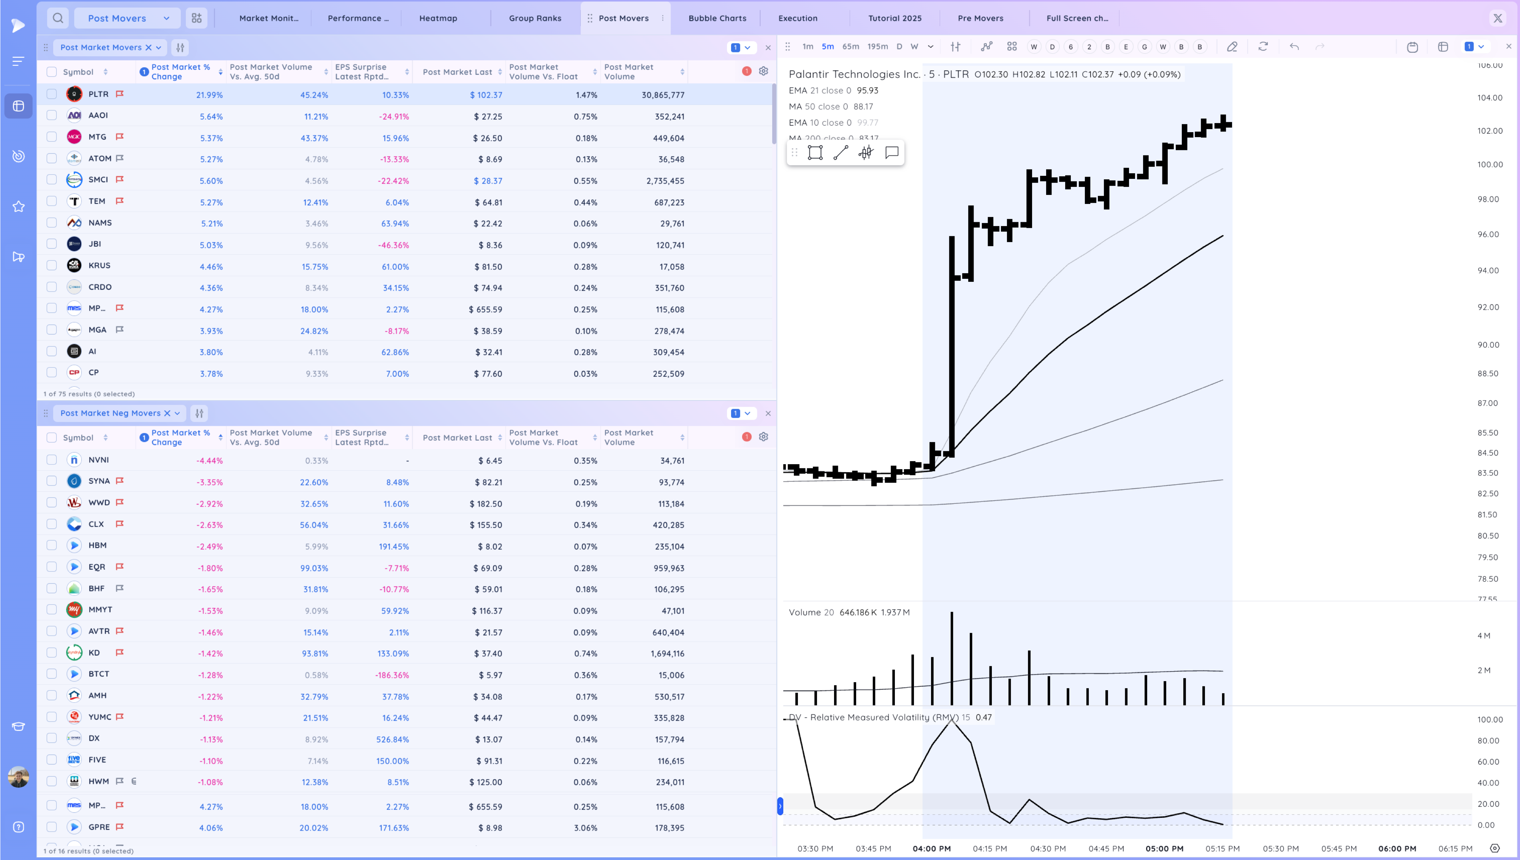Select the 65m timeframe button
This screenshot has width=1520, height=860.
click(850, 47)
